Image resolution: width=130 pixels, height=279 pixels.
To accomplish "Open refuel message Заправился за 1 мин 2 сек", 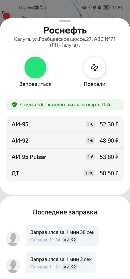I will [x=61, y=262].
